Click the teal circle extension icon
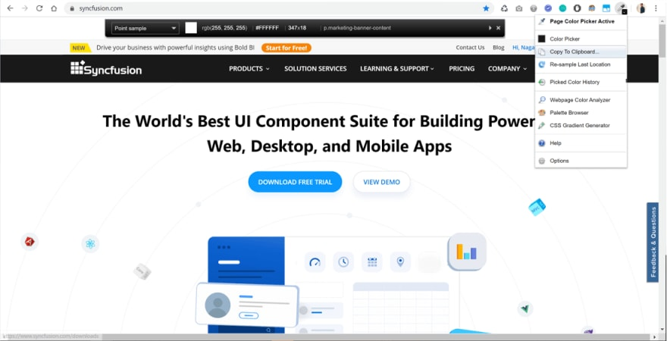Viewport: 667px width, 341px height. point(562,8)
